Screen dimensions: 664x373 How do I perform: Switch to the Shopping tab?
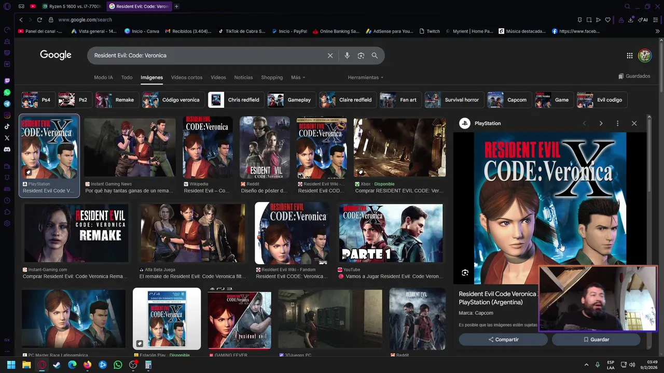coord(272,77)
